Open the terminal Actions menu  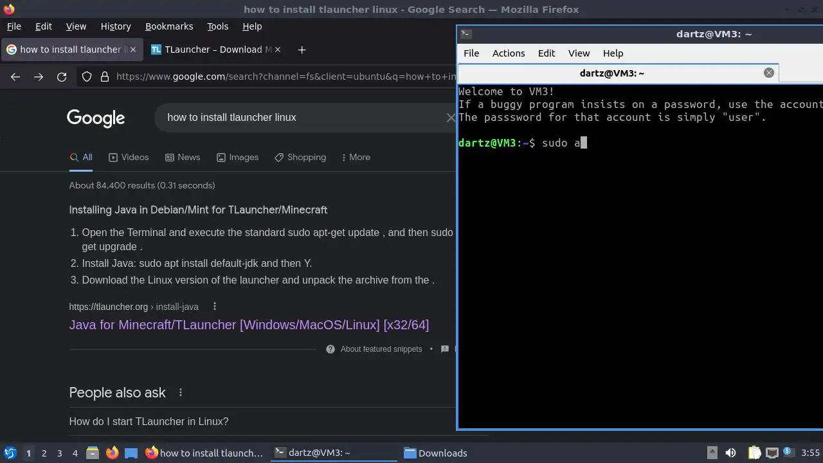pos(509,53)
